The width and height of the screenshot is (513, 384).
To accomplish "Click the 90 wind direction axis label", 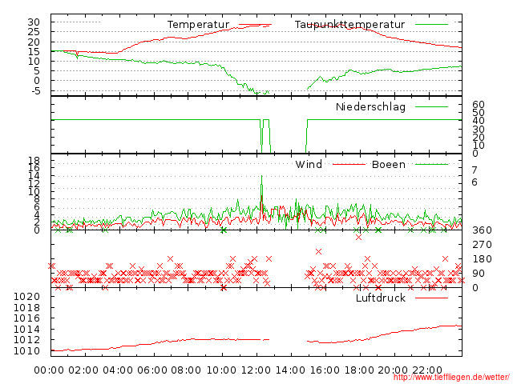I will click(479, 274).
